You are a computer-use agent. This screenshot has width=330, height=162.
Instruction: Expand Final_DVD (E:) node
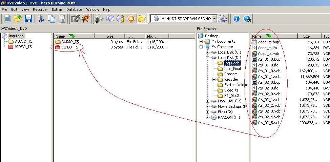[x=207, y=101]
